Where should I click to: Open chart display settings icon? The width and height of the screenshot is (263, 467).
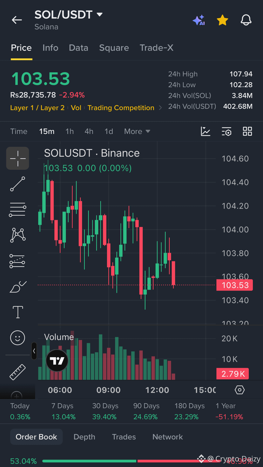(226, 131)
